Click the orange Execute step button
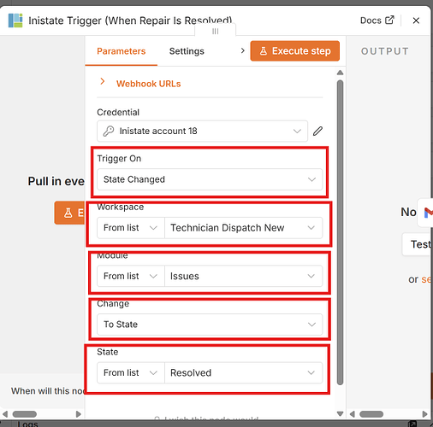The image size is (433, 427). pyautogui.click(x=295, y=51)
